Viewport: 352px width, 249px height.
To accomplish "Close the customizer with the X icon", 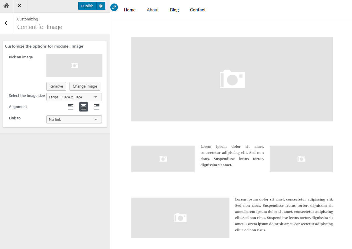I will (19, 6).
